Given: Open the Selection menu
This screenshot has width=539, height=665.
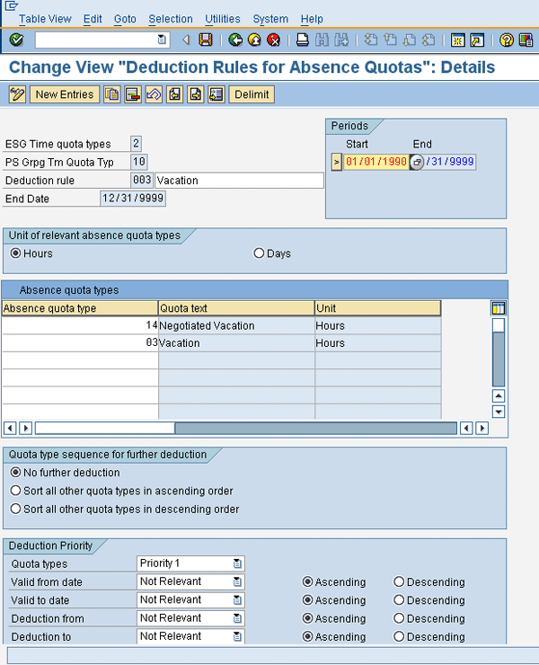Looking at the screenshot, I should pos(171,19).
